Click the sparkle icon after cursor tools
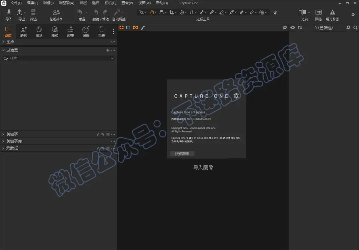The height and width of the screenshot is (250, 359). [x=275, y=12]
